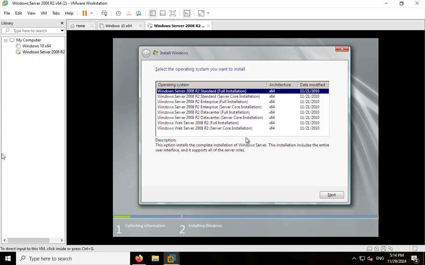
Task: Click the floppy device status icon
Action: pyautogui.click(x=383, y=249)
